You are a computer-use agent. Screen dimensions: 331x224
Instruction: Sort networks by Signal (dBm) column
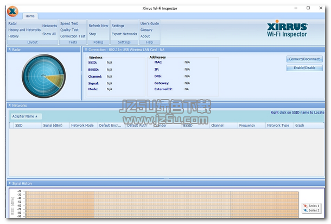(56, 126)
